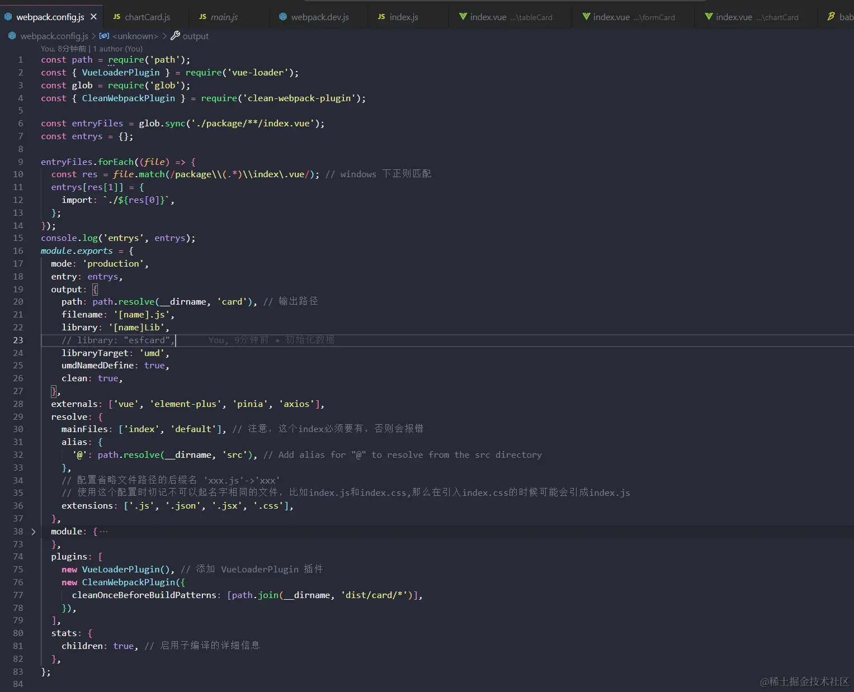Click the commented "esfcard" library line
This screenshot has height=692, width=854.
(118, 340)
